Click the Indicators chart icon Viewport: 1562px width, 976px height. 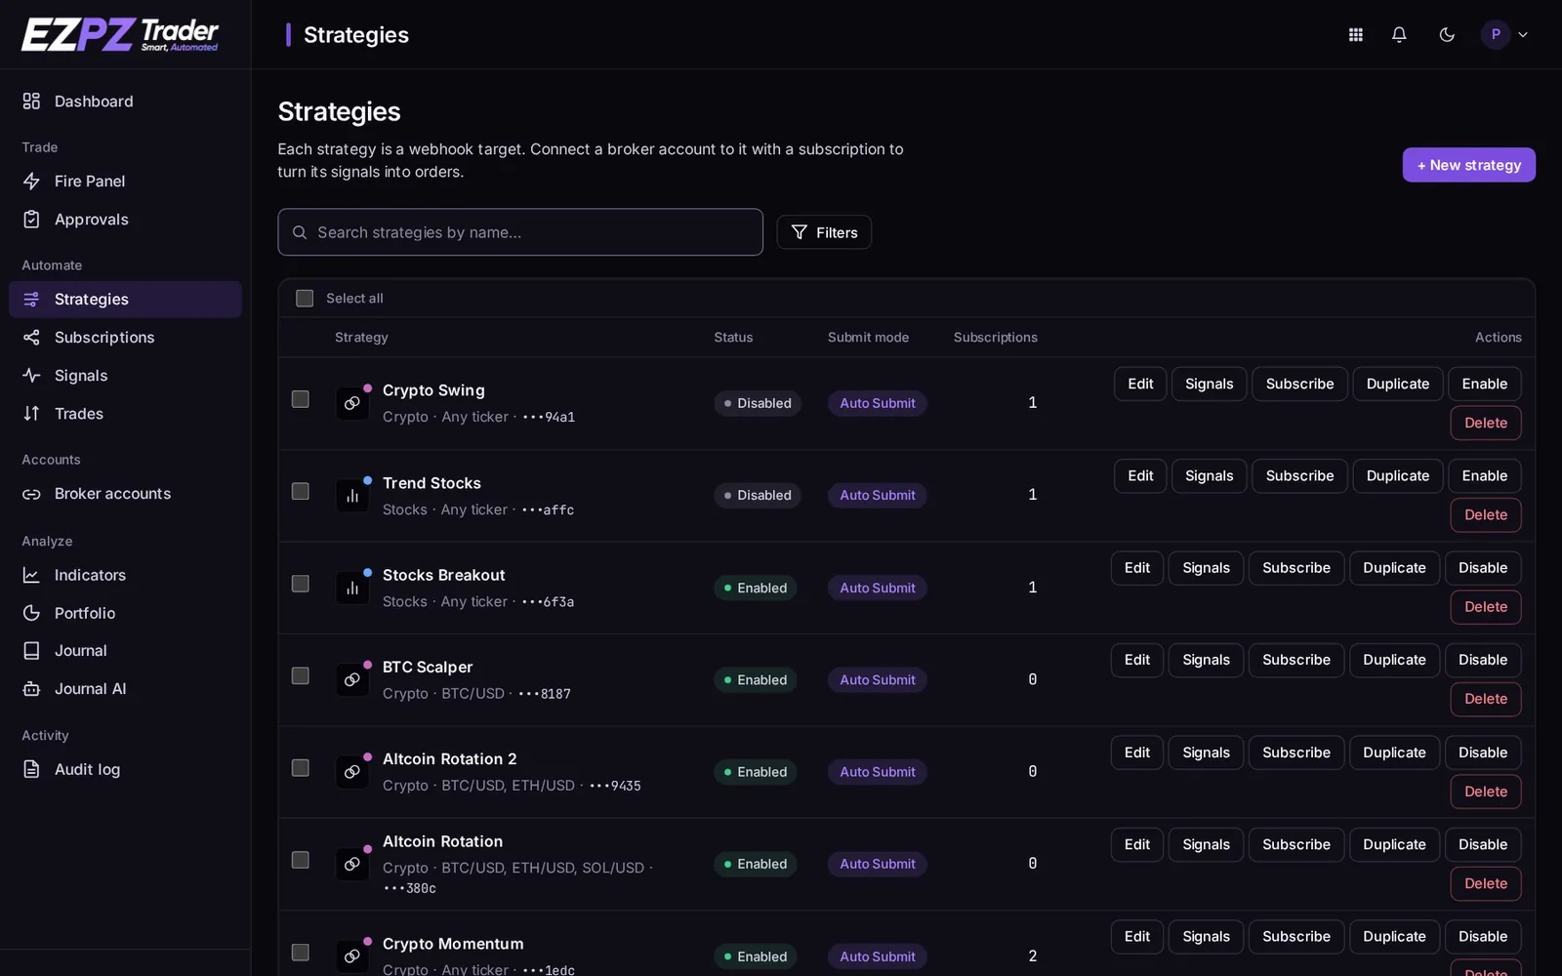31,576
